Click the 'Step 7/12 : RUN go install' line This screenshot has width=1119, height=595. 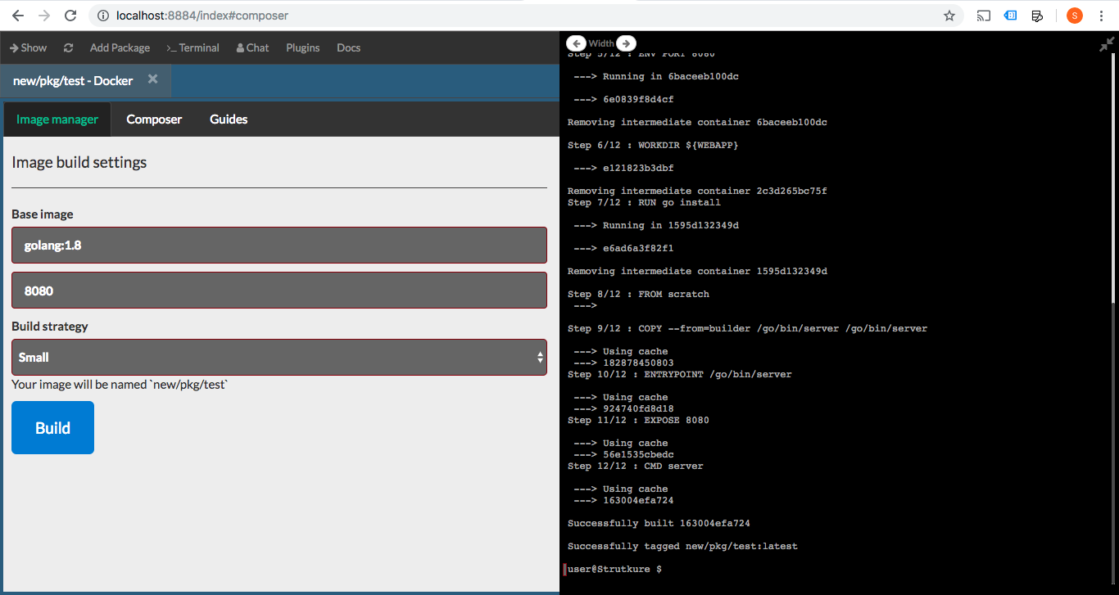pos(644,202)
